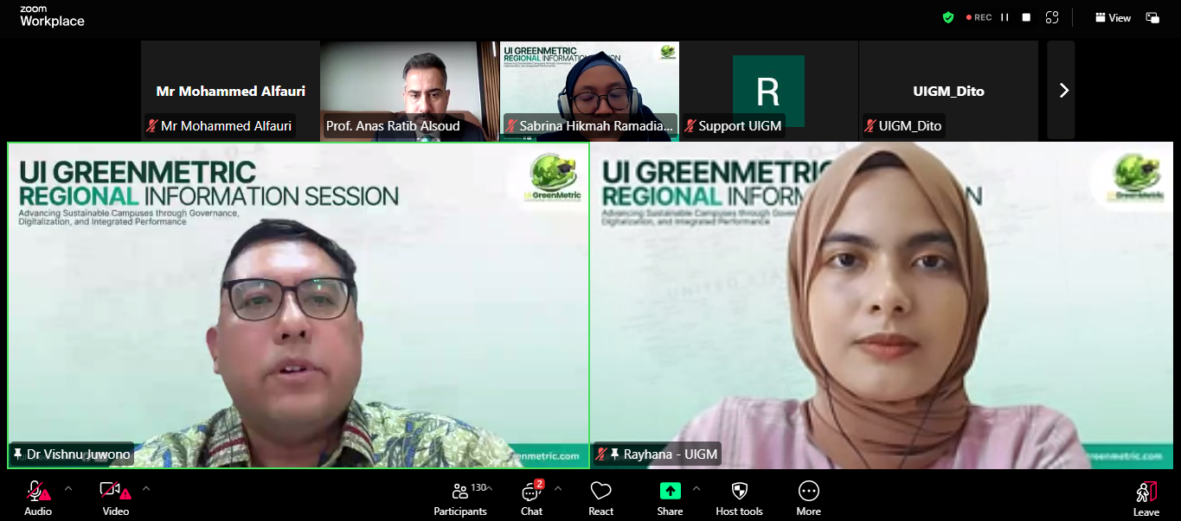
Task: Open the Participants panel
Action: click(459, 499)
